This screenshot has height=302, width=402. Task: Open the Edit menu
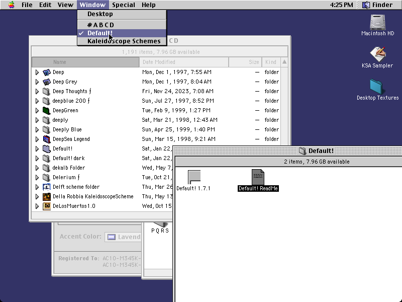point(45,5)
